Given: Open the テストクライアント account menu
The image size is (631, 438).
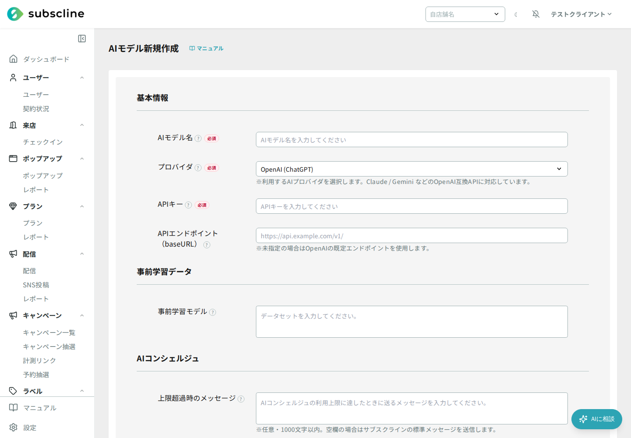Looking at the screenshot, I should 581,14.
